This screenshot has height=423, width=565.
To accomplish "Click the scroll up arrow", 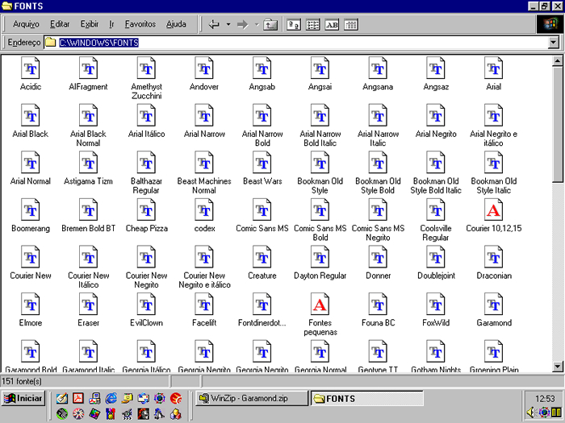I will coord(557,60).
